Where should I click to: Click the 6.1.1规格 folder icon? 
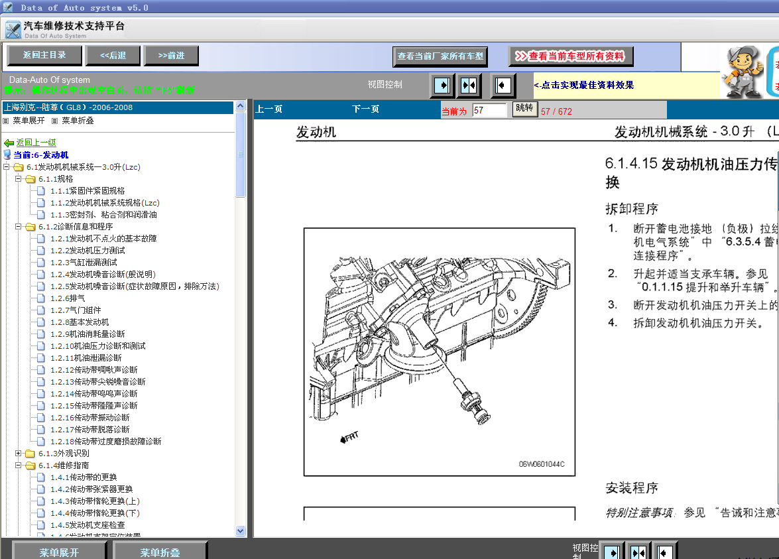[x=30, y=179]
